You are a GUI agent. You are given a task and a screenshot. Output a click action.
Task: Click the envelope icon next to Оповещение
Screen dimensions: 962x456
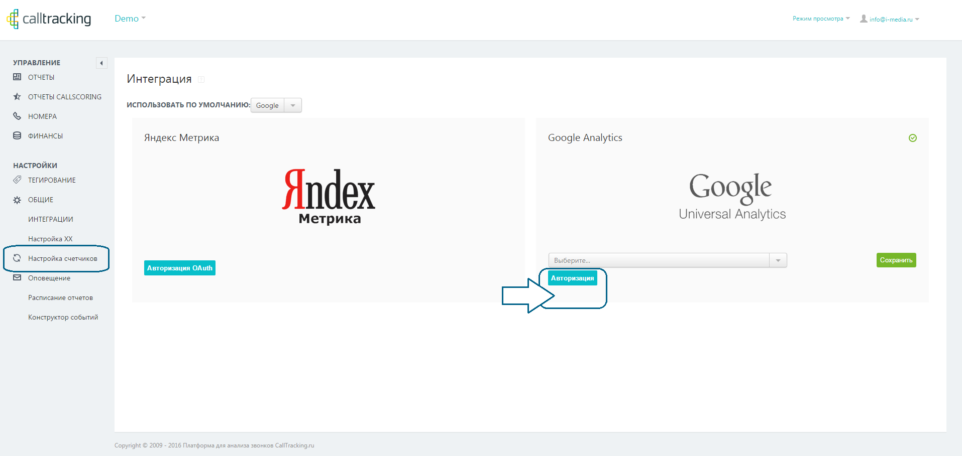click(x=17, y=277)
